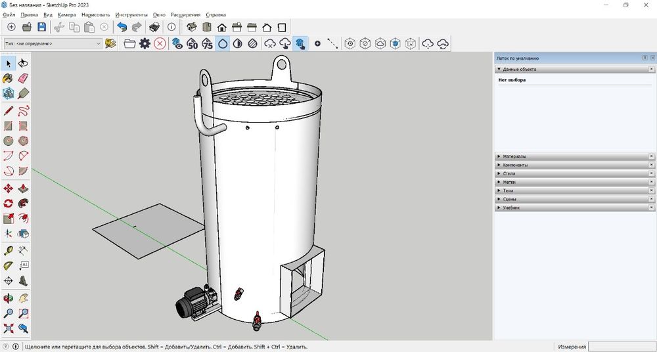Select the Zoom magnifier tool
This screenshot has width=657, height=352.
tap(9, 313)
